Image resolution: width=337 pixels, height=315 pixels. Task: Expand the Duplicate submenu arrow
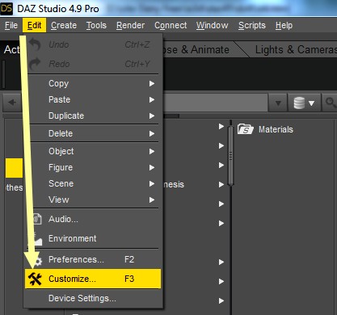click(x=152, y=116)
